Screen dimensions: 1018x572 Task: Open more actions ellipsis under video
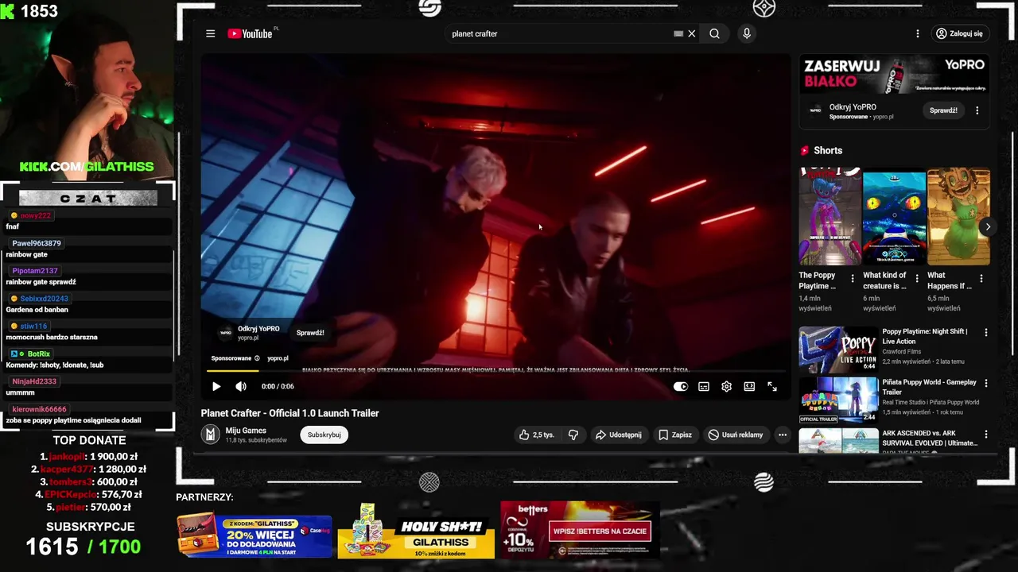tap(783, 435)
